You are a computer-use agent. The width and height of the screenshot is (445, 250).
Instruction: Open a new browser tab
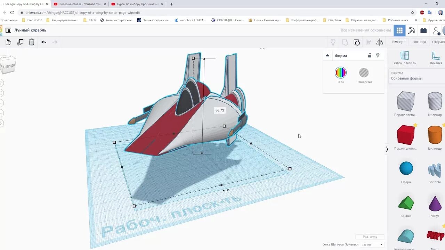pos(171,4)
